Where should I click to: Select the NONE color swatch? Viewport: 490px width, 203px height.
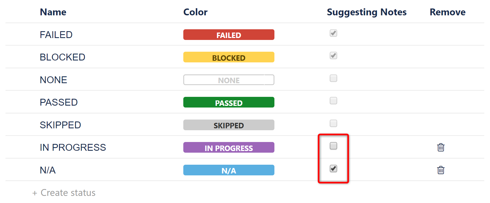click(229, 80)
